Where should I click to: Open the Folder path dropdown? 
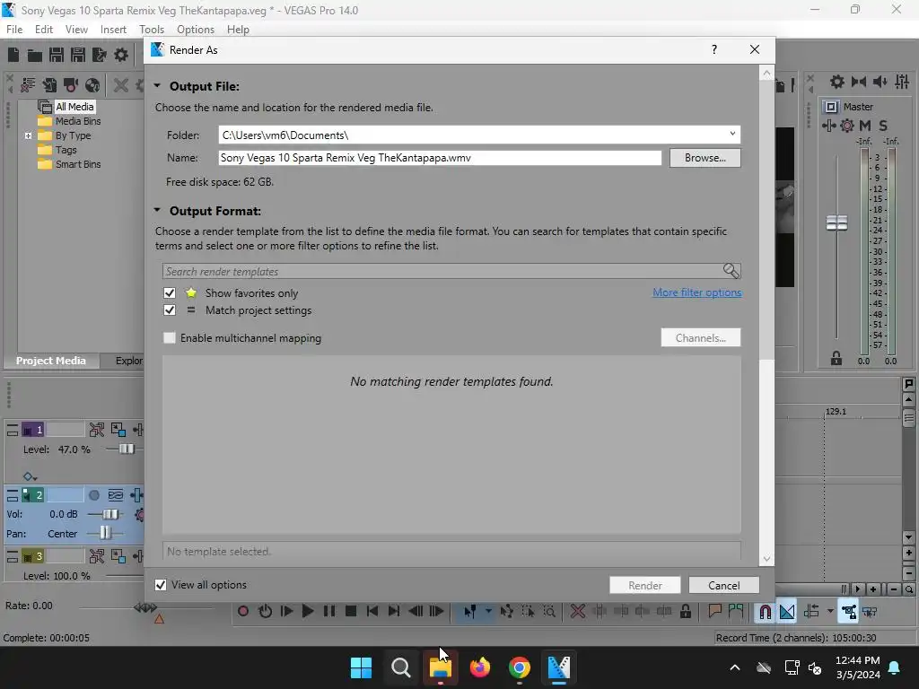coord(732,135)
